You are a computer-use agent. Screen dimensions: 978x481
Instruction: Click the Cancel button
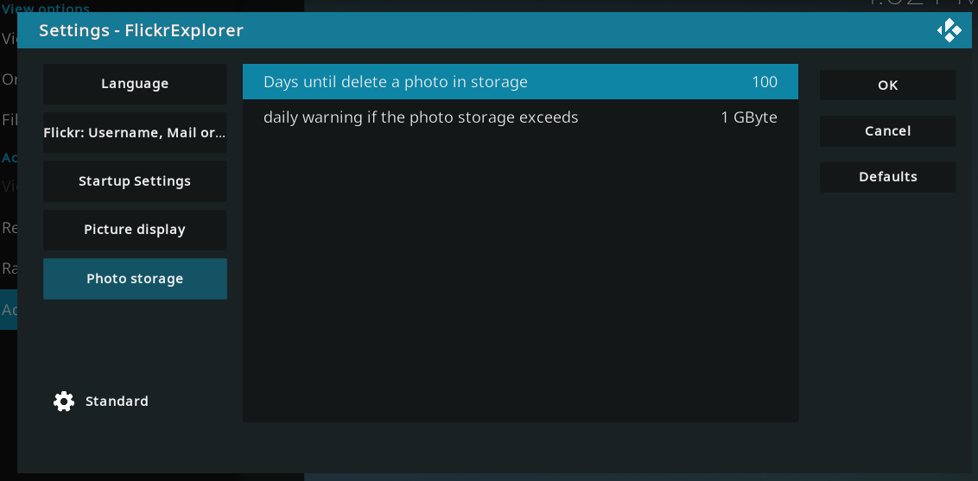point(887,131)
